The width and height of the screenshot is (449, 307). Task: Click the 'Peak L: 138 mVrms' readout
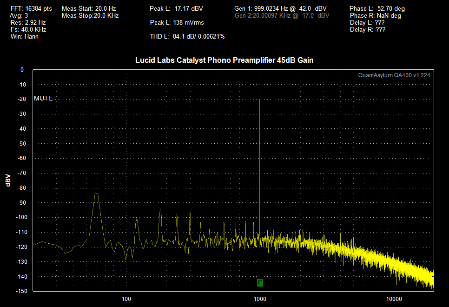177,22
